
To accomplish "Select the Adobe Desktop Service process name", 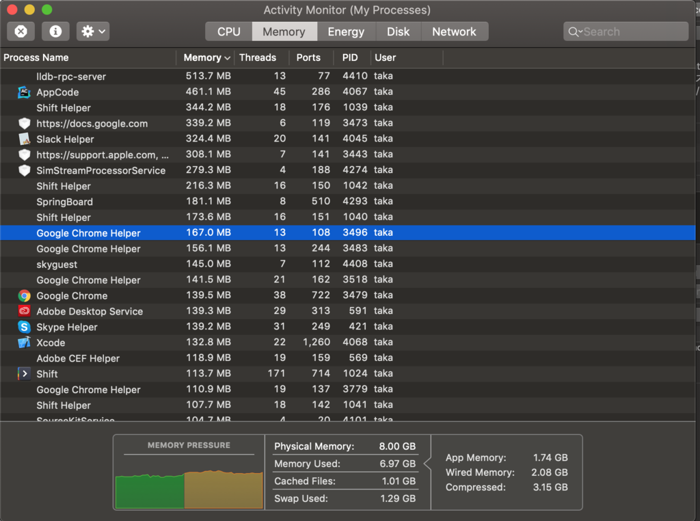I will click(90, 311).
